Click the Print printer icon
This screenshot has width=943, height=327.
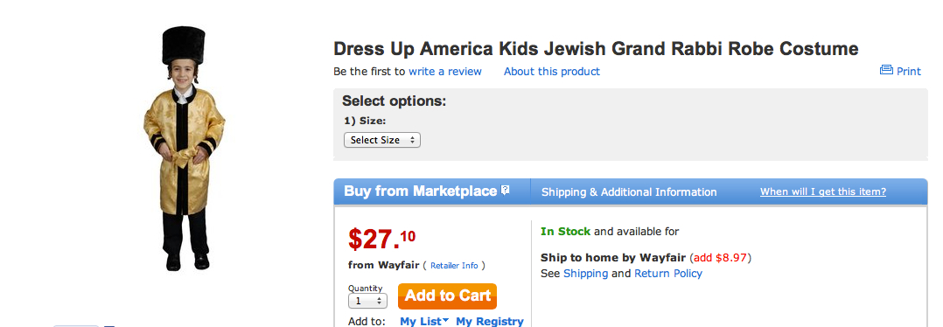pos(886,70)
